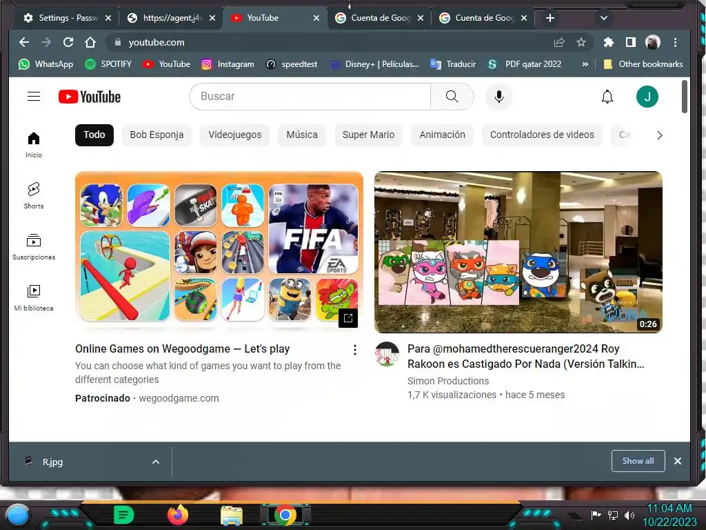The width and height of the screenshot is (706, 530).
Task: Select the Controladores de videos chip
Action: [542, 135]
